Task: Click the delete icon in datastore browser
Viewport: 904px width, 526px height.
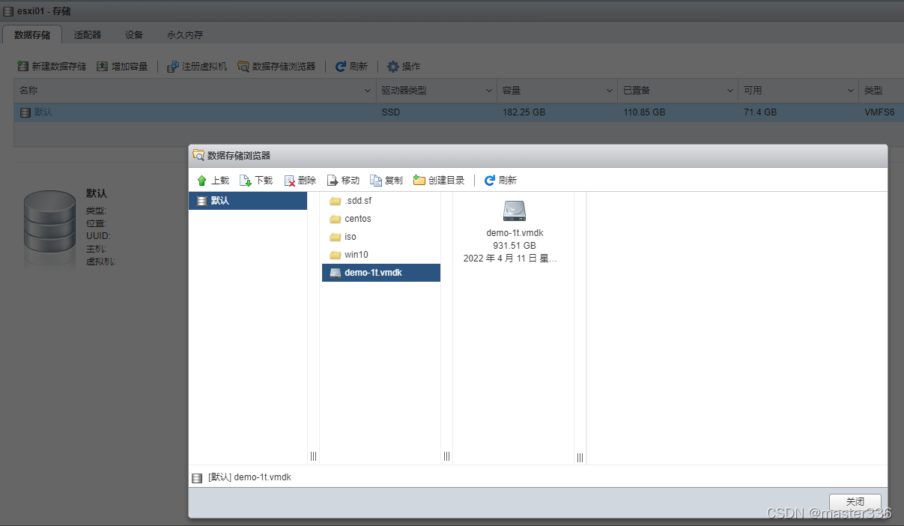Action: [x=290, y=181]
